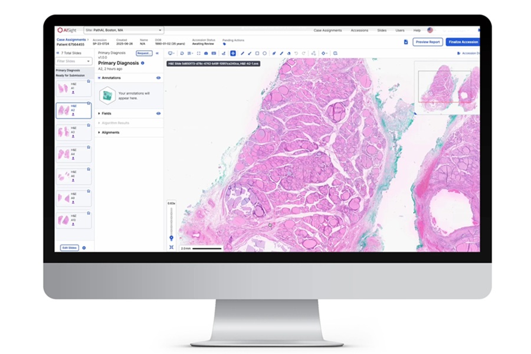The image size is (531, 354).
Task: Click the Edit Slides button
Action: [x=70, y=248]
